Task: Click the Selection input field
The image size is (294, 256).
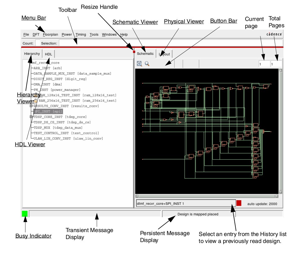Action: [x=171, y=43]
